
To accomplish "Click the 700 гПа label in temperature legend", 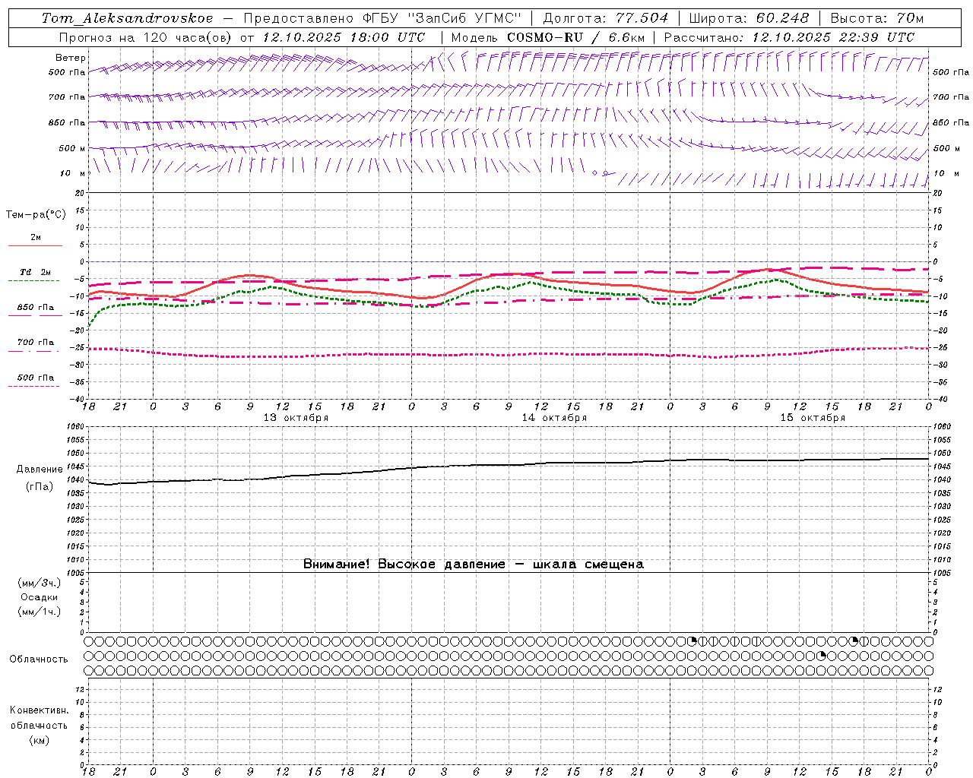I will point(35,343).
